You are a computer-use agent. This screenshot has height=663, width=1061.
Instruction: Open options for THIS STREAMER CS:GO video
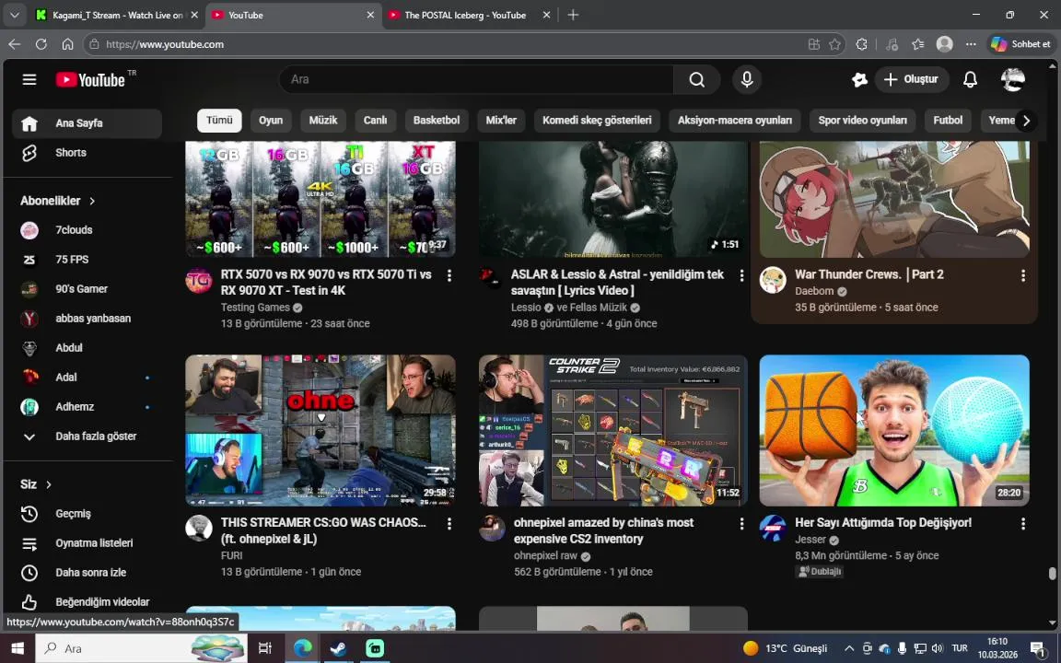click(449, 524)
